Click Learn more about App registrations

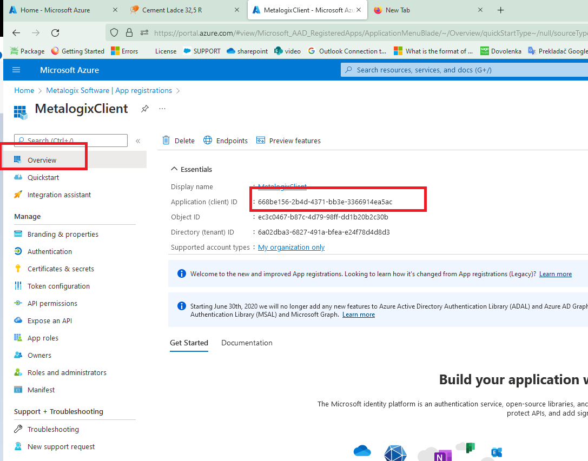pyautogui.click(x=556, y=274)
